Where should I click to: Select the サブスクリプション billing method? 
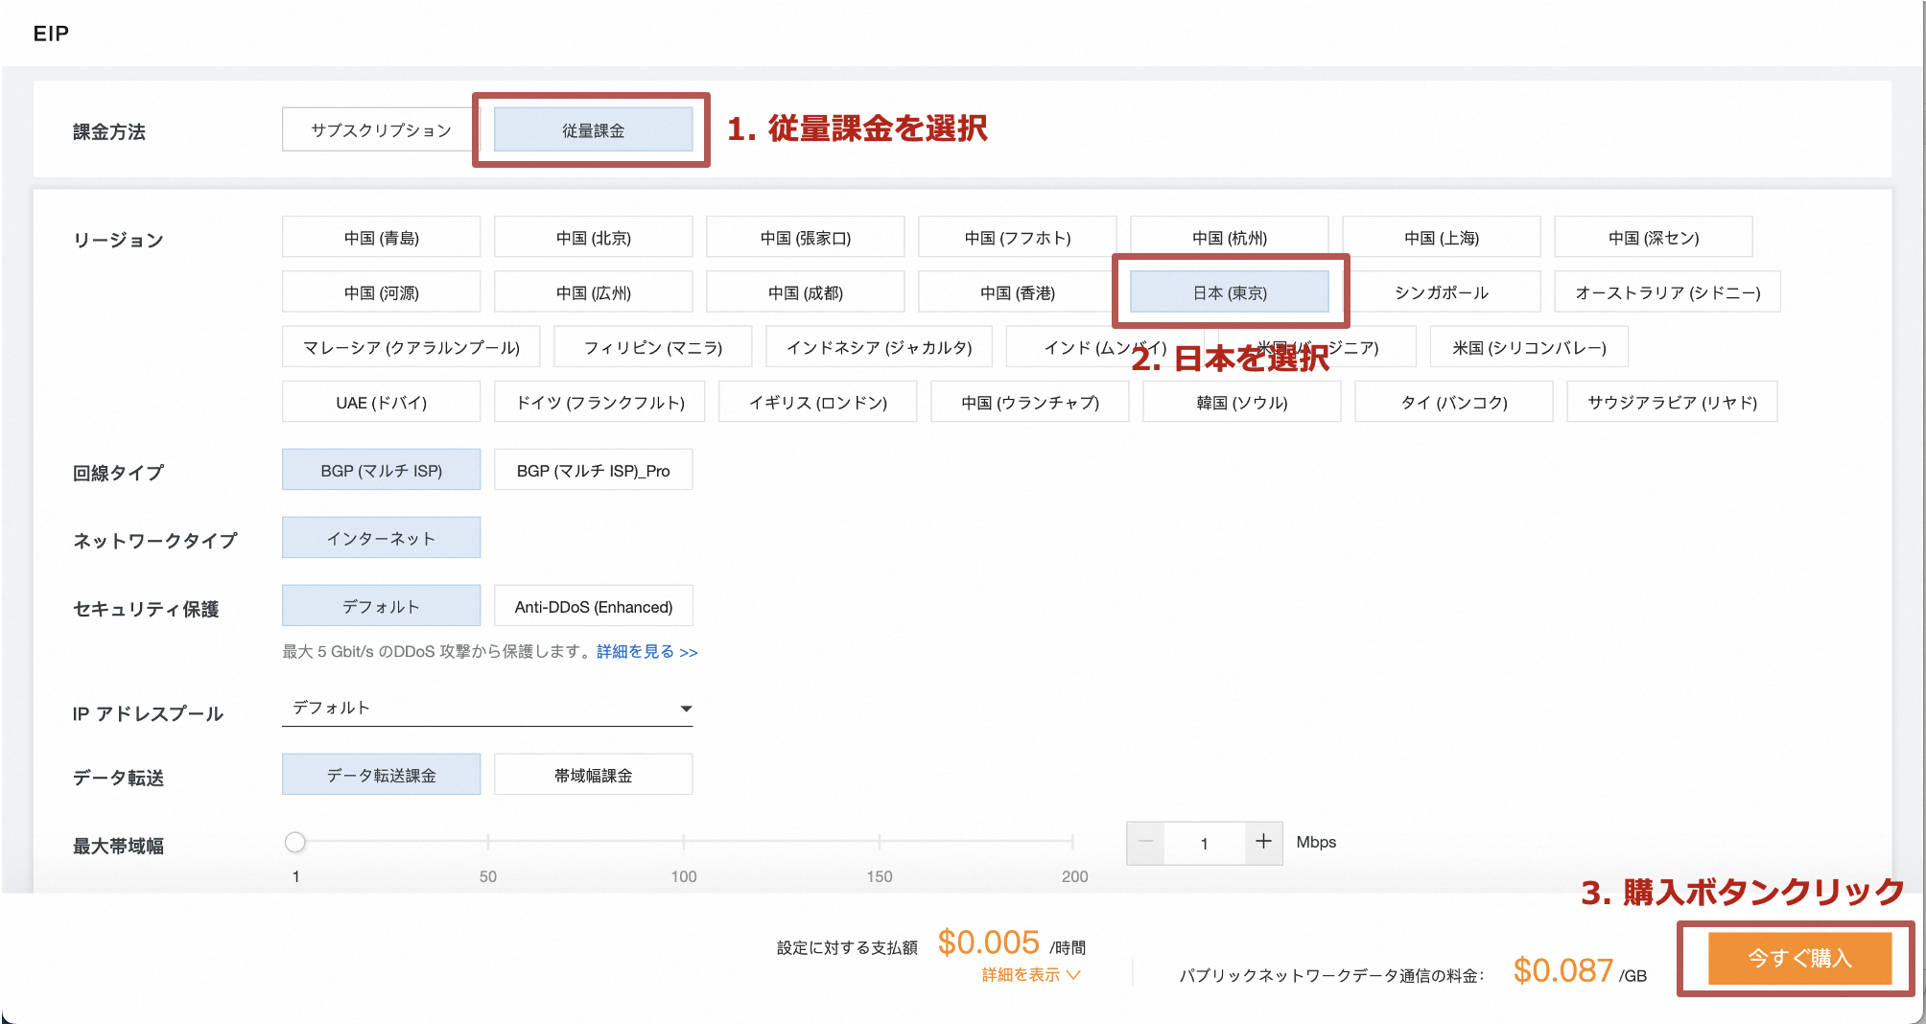tap(380, 128)
